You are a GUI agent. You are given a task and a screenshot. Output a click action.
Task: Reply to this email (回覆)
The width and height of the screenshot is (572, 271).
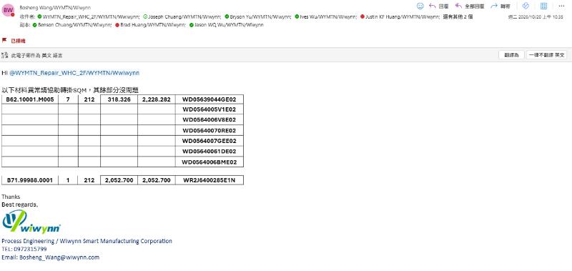[439, 6]
